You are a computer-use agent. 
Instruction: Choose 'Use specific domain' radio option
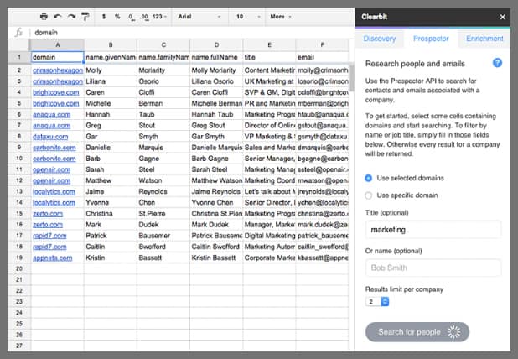tap(369, 195)
